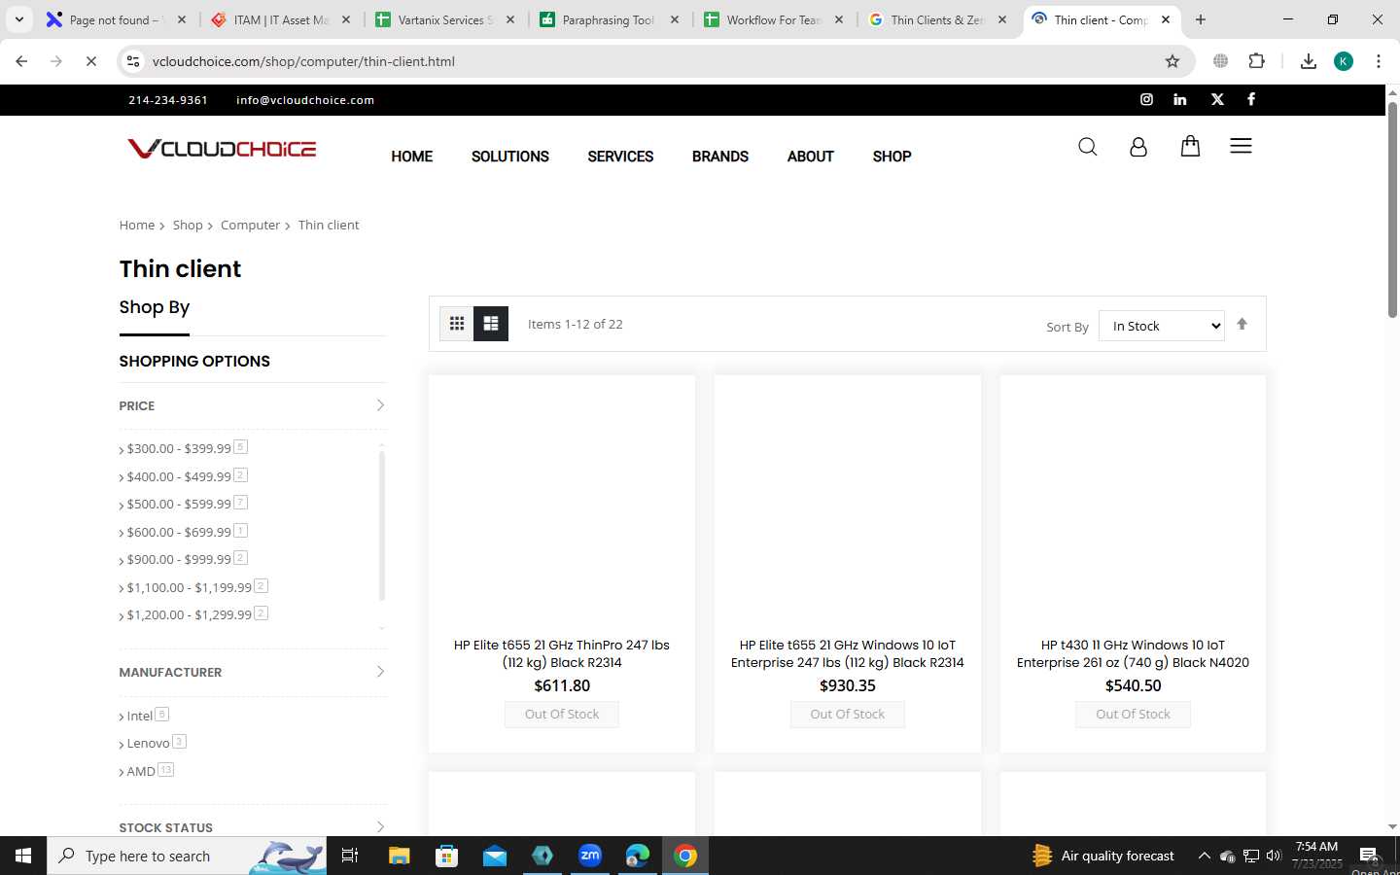Close the Thin client browser tab
The height and width of the screenshot is (875, 1400).
pos(1166,19)
